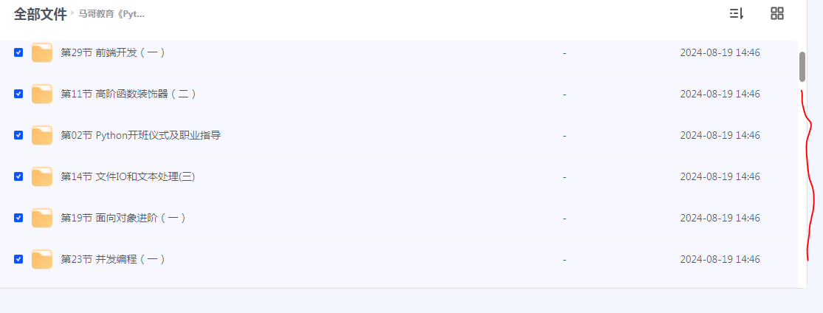Click the 马哥教育 breadcrumb path
Image resolution: width=823 pixels, height=313 pixels.
tap(111, 14)
